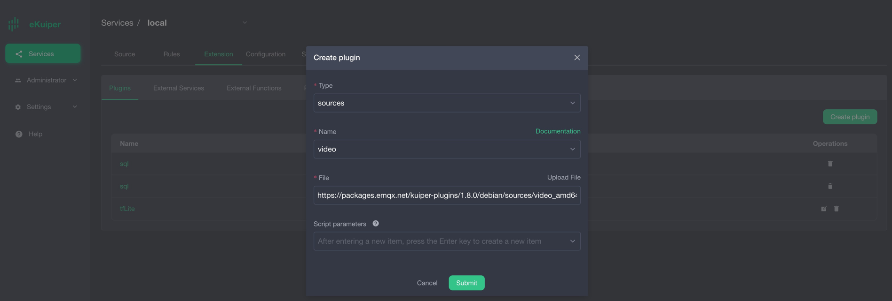Close the Create plugin dialog

pos(577,58)
